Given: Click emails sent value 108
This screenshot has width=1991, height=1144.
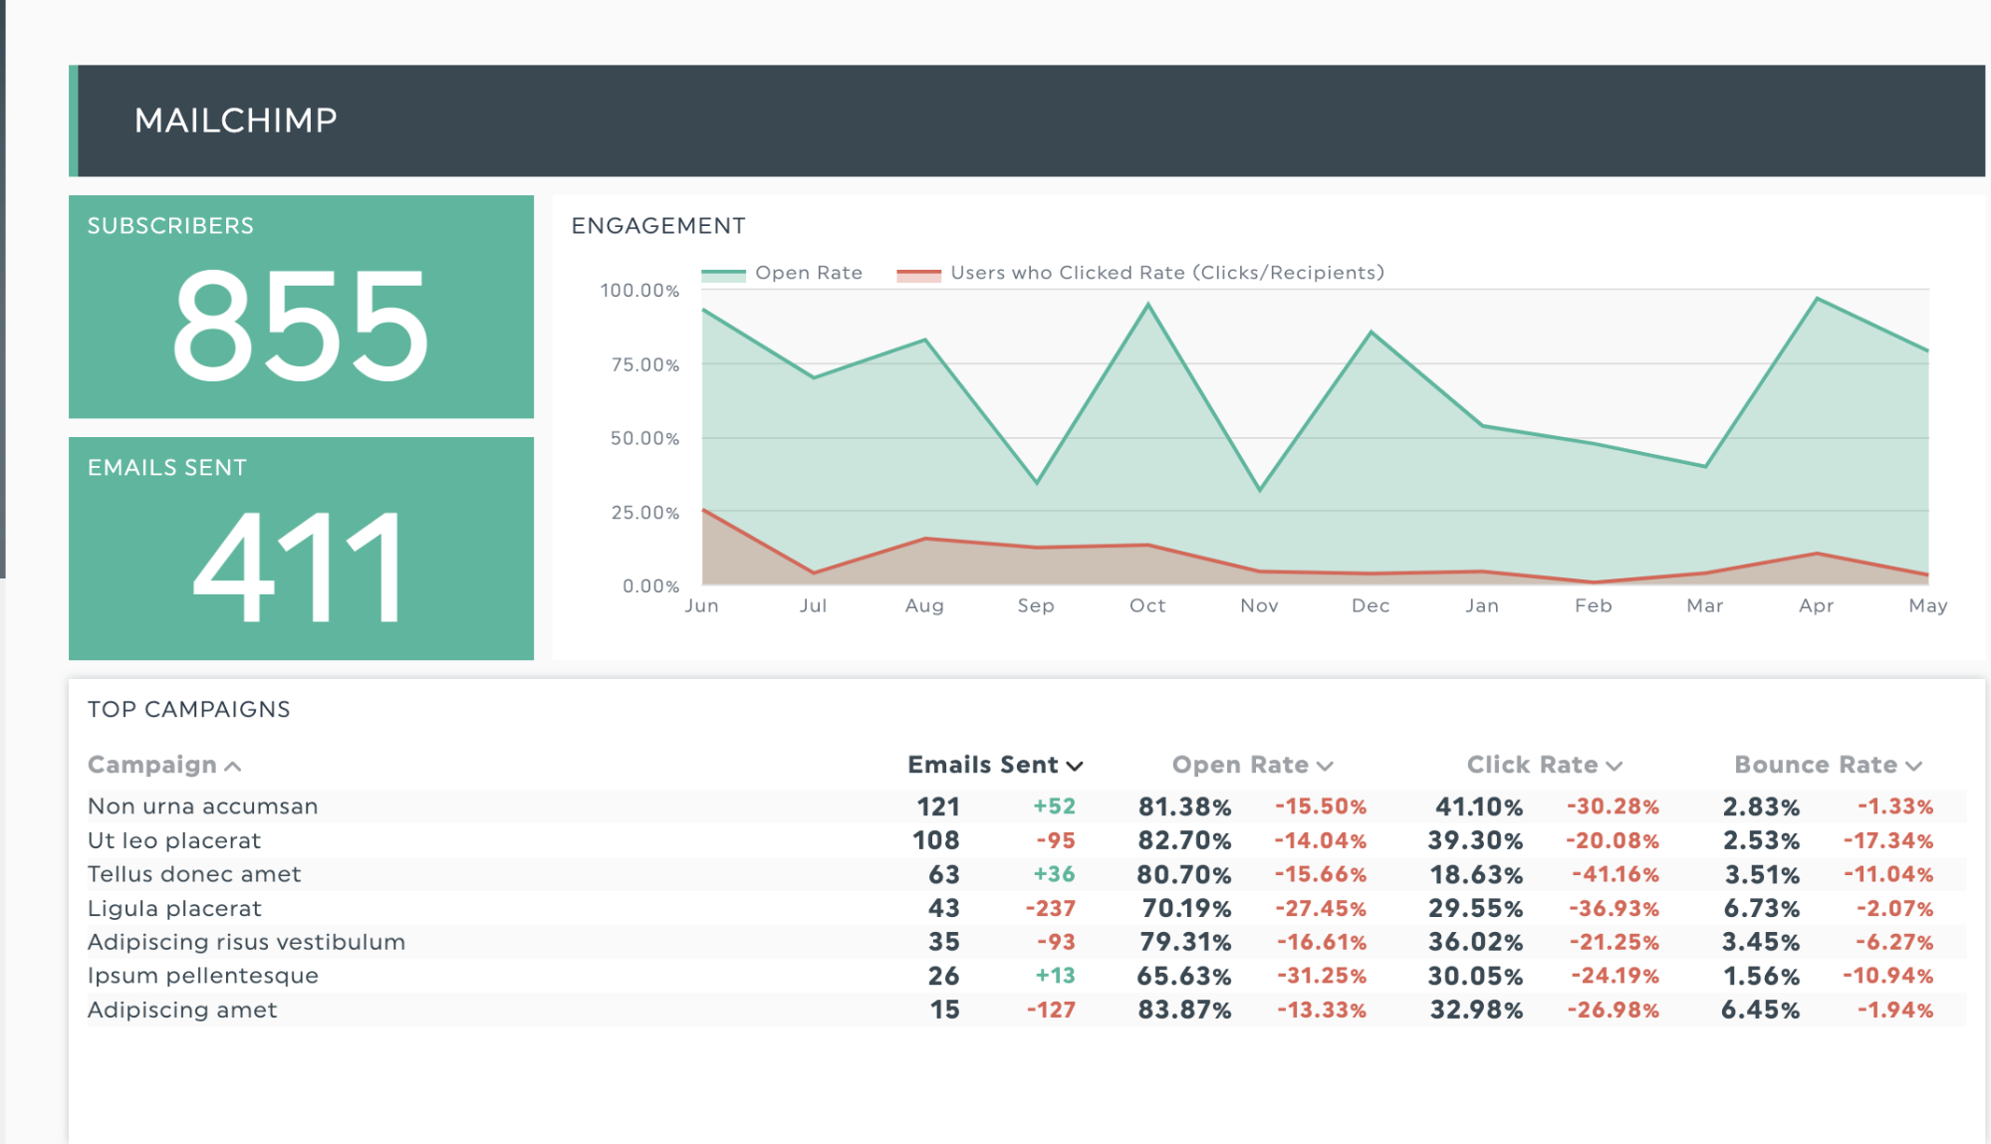Looking at the screenshot, I should [936, 840].
